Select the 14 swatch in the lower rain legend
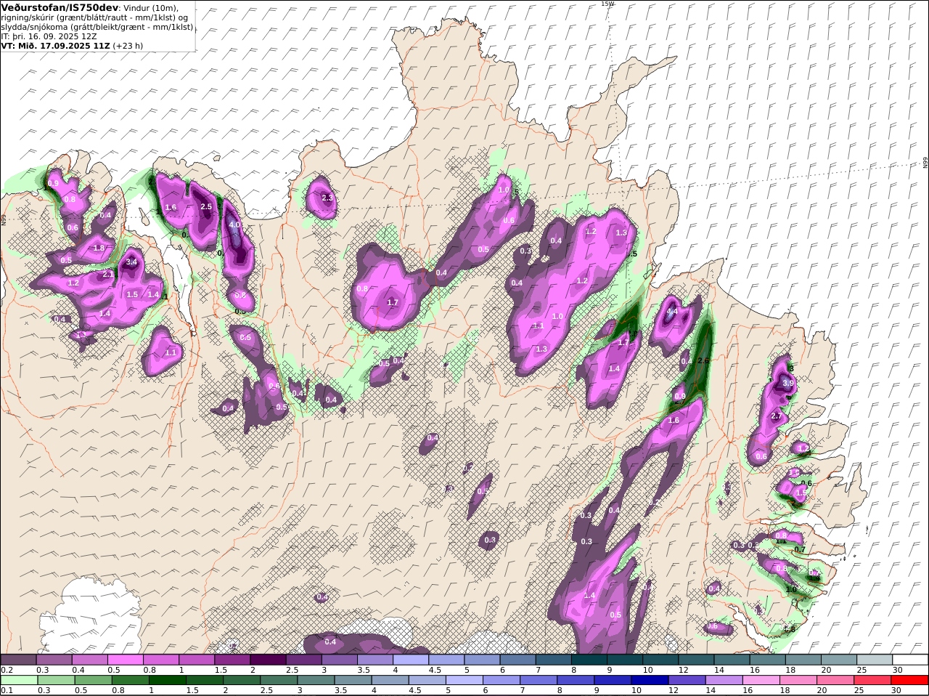The height and width of the screenshot is (696, 929). click(x=724, y=681)
